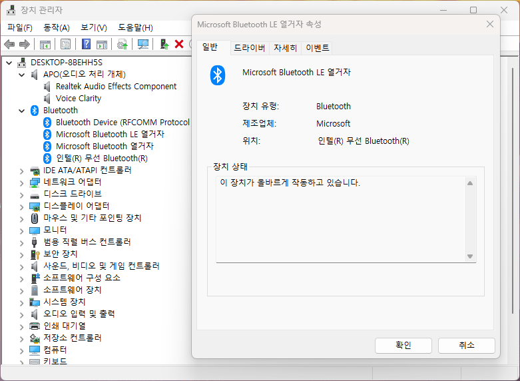Expand the 사운드, 비디오 및 게임 컨트롤러 category
This screenshot has height=381, width=520.
pos(21,266)
